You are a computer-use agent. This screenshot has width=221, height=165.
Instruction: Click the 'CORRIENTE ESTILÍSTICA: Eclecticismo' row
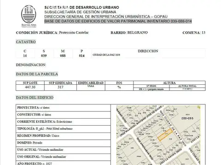tap(63, 122)
